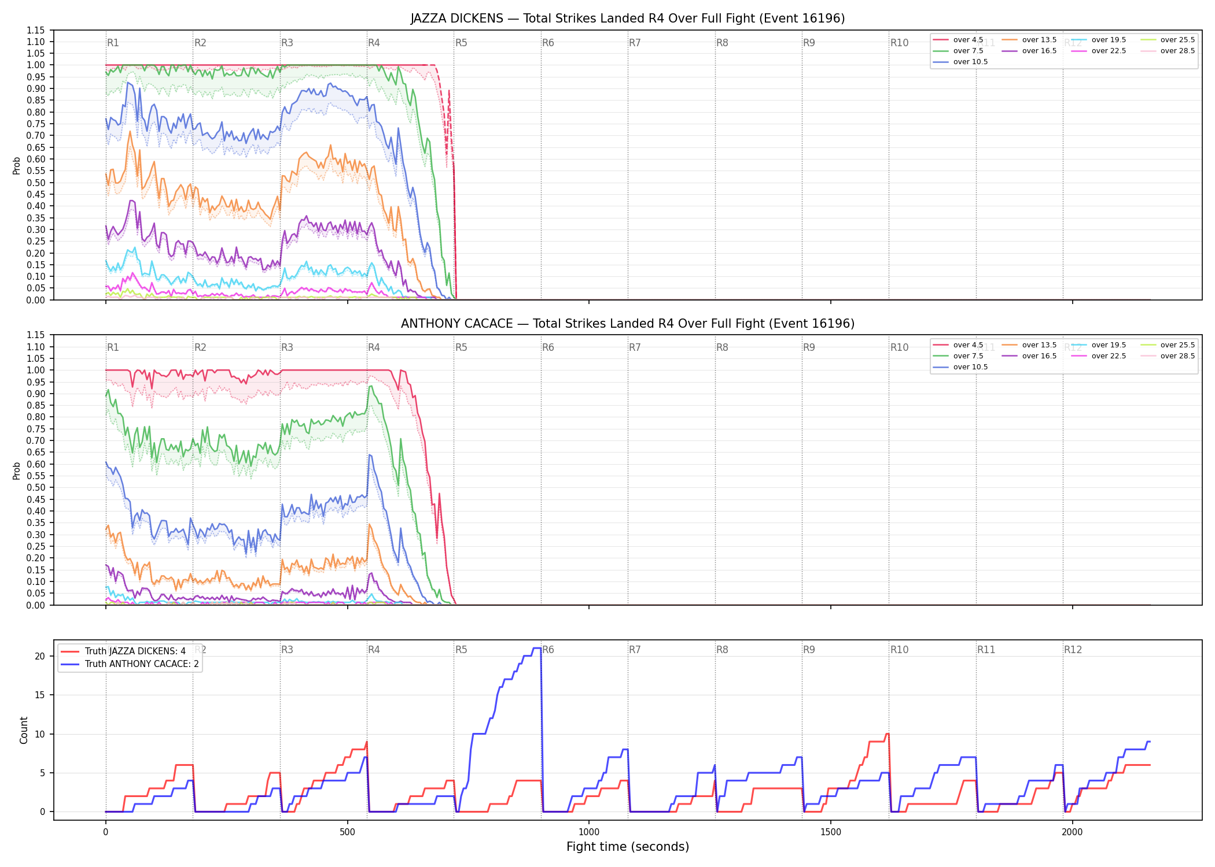Click the R12 round marker in the Count chart

click(x=1073, y=650)
